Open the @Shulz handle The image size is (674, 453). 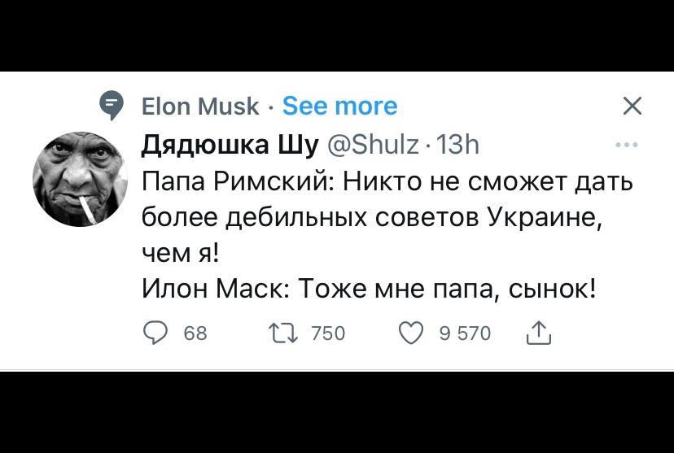373,145
